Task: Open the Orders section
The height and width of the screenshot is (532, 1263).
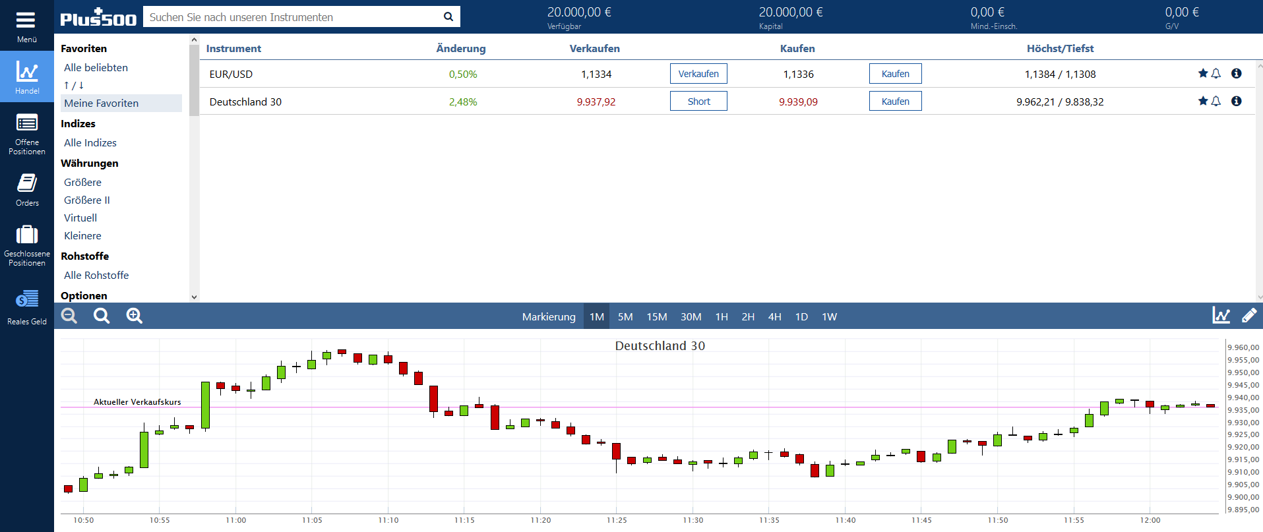Action: pos(26,190)
